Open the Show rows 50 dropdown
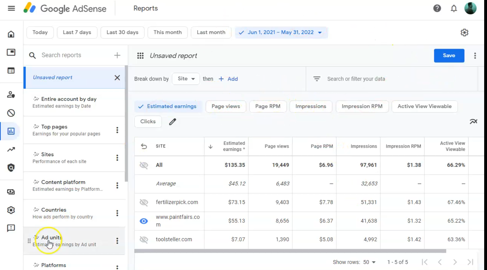This screenshot has width=487, height=270. pyautogui.click(x=369, y=262)
